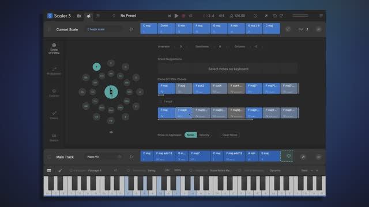The image size is (369, 207).
Task: Open the Piano V3 instrument dropdown
Action: (104, 157)
